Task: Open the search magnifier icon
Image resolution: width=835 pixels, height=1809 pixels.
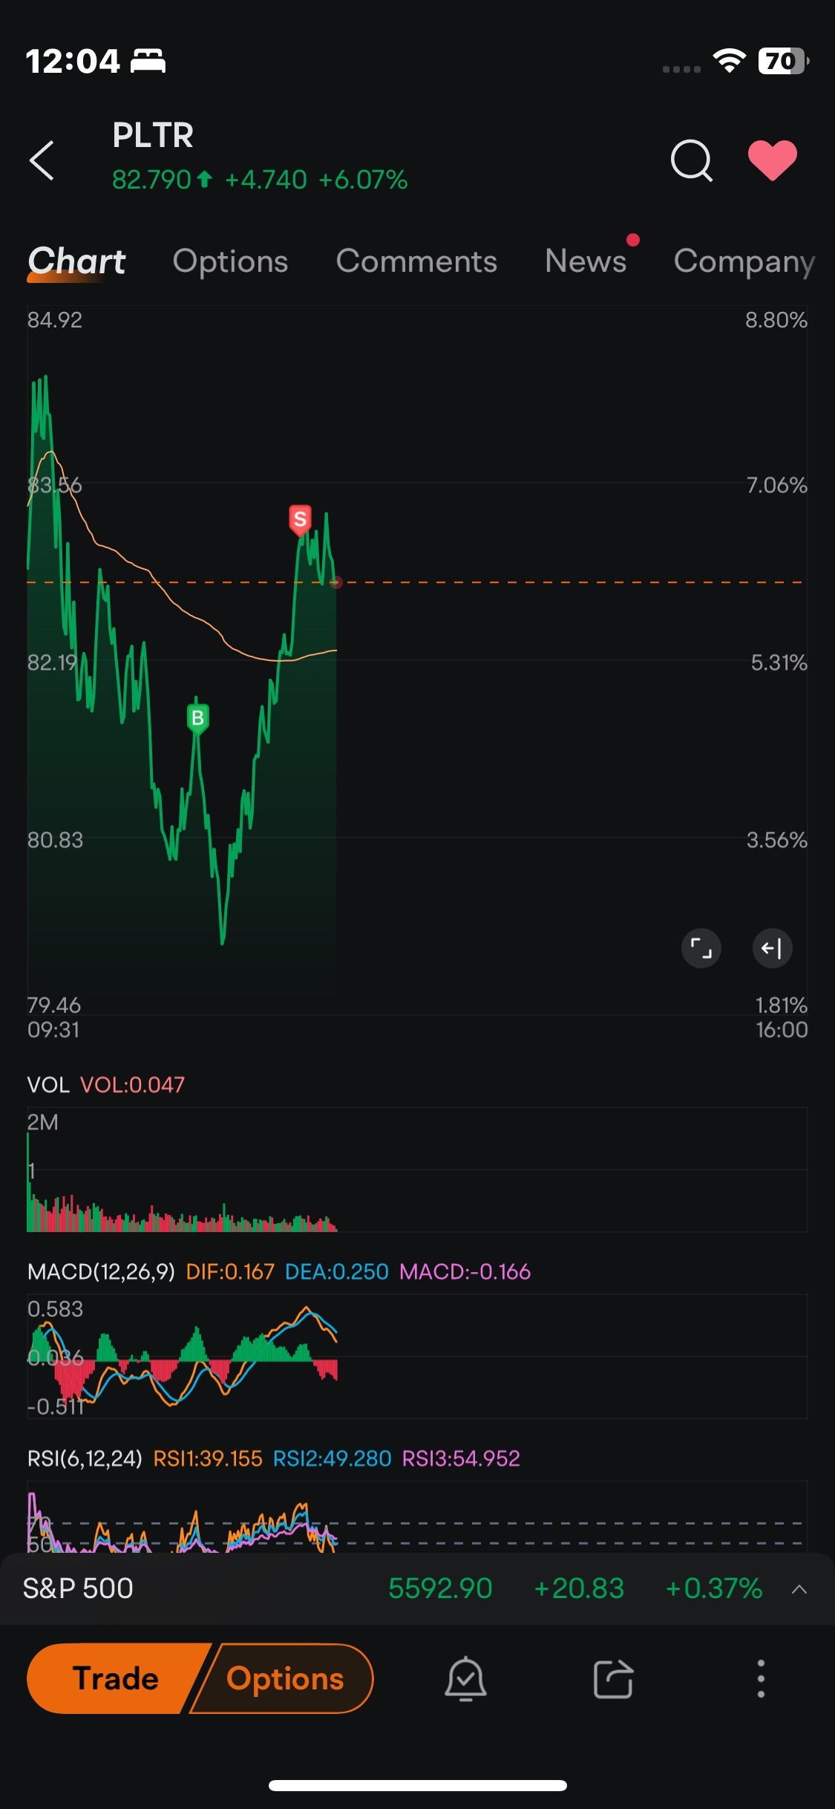Action: coord(691,160)
